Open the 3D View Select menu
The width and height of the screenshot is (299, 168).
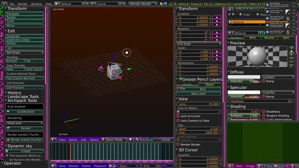pos(73,140)
